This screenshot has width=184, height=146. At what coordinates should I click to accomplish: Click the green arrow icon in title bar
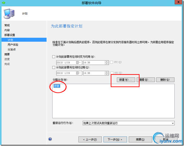coord(4,3)
